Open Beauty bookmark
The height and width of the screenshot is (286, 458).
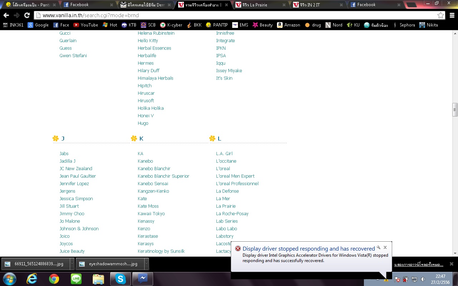263,25
